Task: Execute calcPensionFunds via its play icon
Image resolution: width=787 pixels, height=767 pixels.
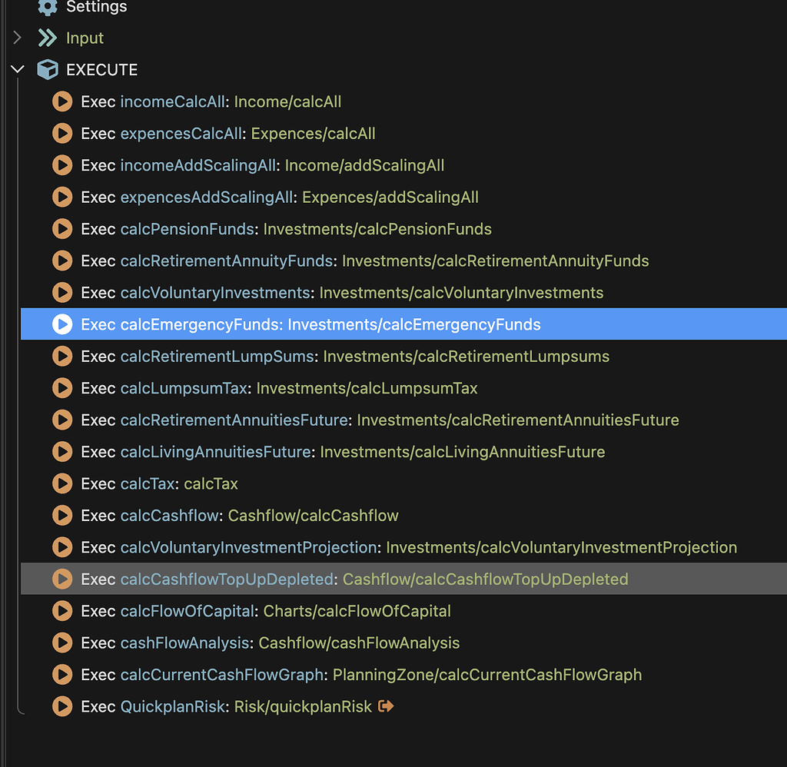Action: coord(62,228)
